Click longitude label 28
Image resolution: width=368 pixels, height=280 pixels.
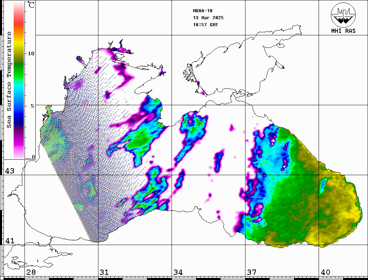tap(31, 272)
